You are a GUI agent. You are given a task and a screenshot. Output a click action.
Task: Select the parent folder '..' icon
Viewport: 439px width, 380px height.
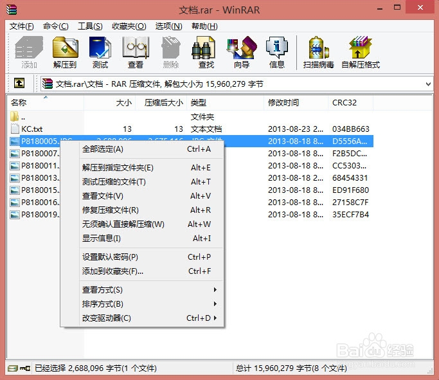coord(14,116)
